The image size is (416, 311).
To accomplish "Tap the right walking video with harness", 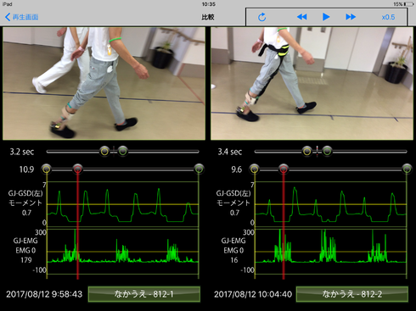I will click(x=312, y=83).
